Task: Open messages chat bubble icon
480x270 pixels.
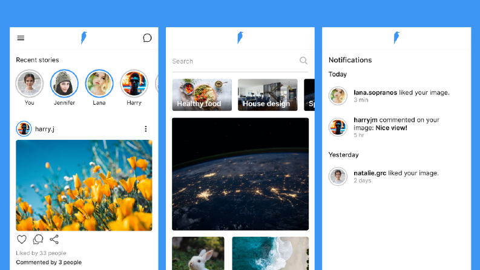Action: tap(147, 38)
